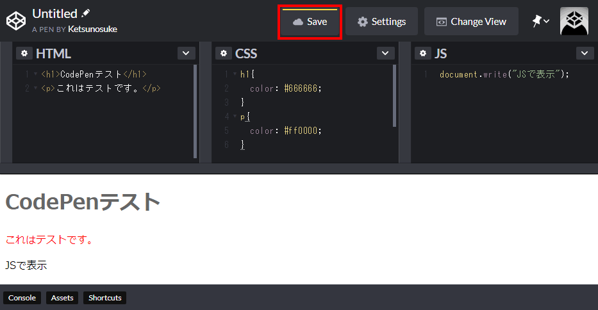The height and width of the screenshot is (310, 598).
Task: Click the Untitled pen title
Action: pyautogui.click(x=55, y=13)
